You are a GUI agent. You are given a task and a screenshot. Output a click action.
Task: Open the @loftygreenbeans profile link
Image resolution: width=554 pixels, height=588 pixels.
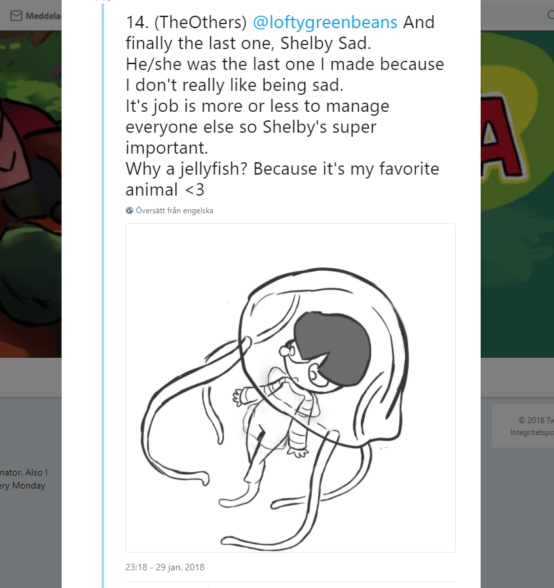325,22
